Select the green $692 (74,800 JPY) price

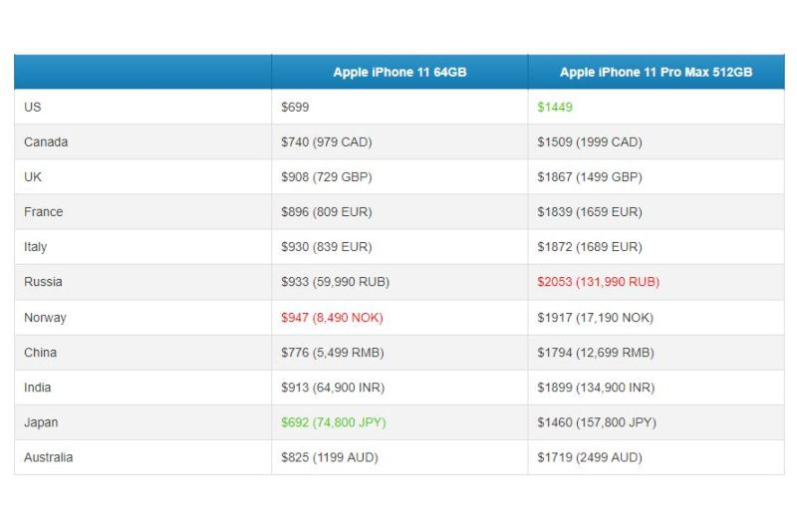click(334, 422)
